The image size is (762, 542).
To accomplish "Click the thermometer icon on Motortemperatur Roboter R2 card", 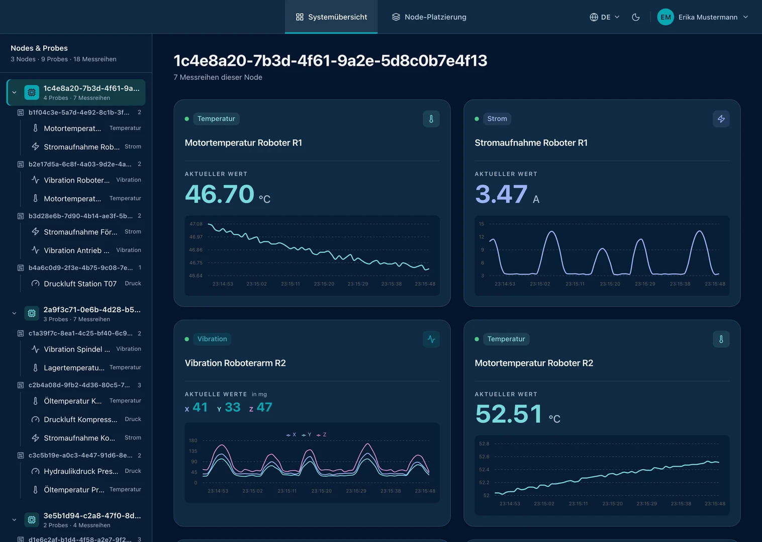I will (x=721, y=339).
